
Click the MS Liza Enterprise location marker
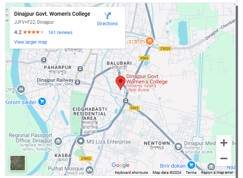(x=81, y=142)
